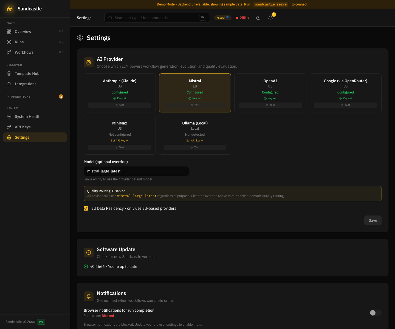Click the Save button
Screen dimensions: 395x329
pyautogui.click(x=373, y=220)
